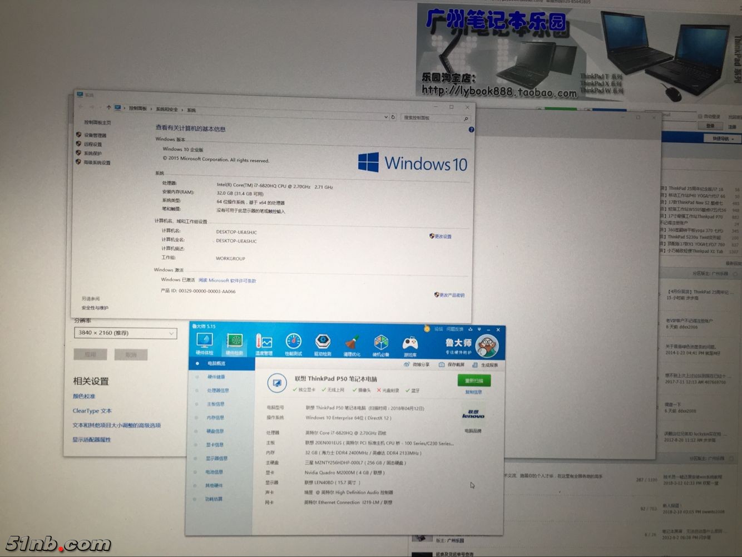Open 显卡信息 sidebar tab

point(215,445)
